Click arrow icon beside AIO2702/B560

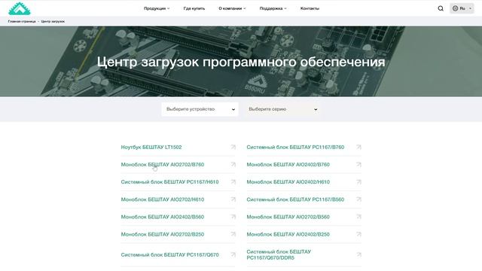[358, 217]
